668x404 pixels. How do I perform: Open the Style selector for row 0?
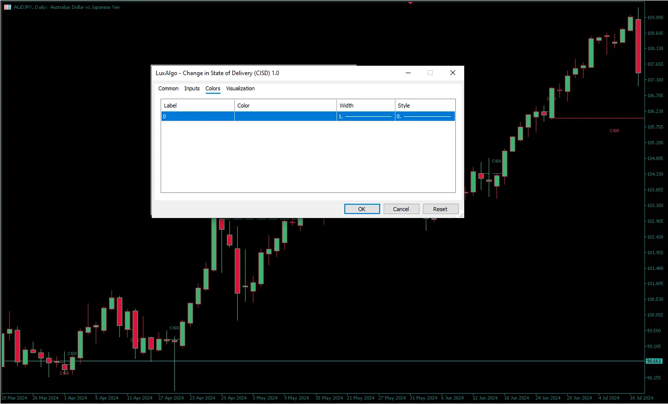coord(425,116)
